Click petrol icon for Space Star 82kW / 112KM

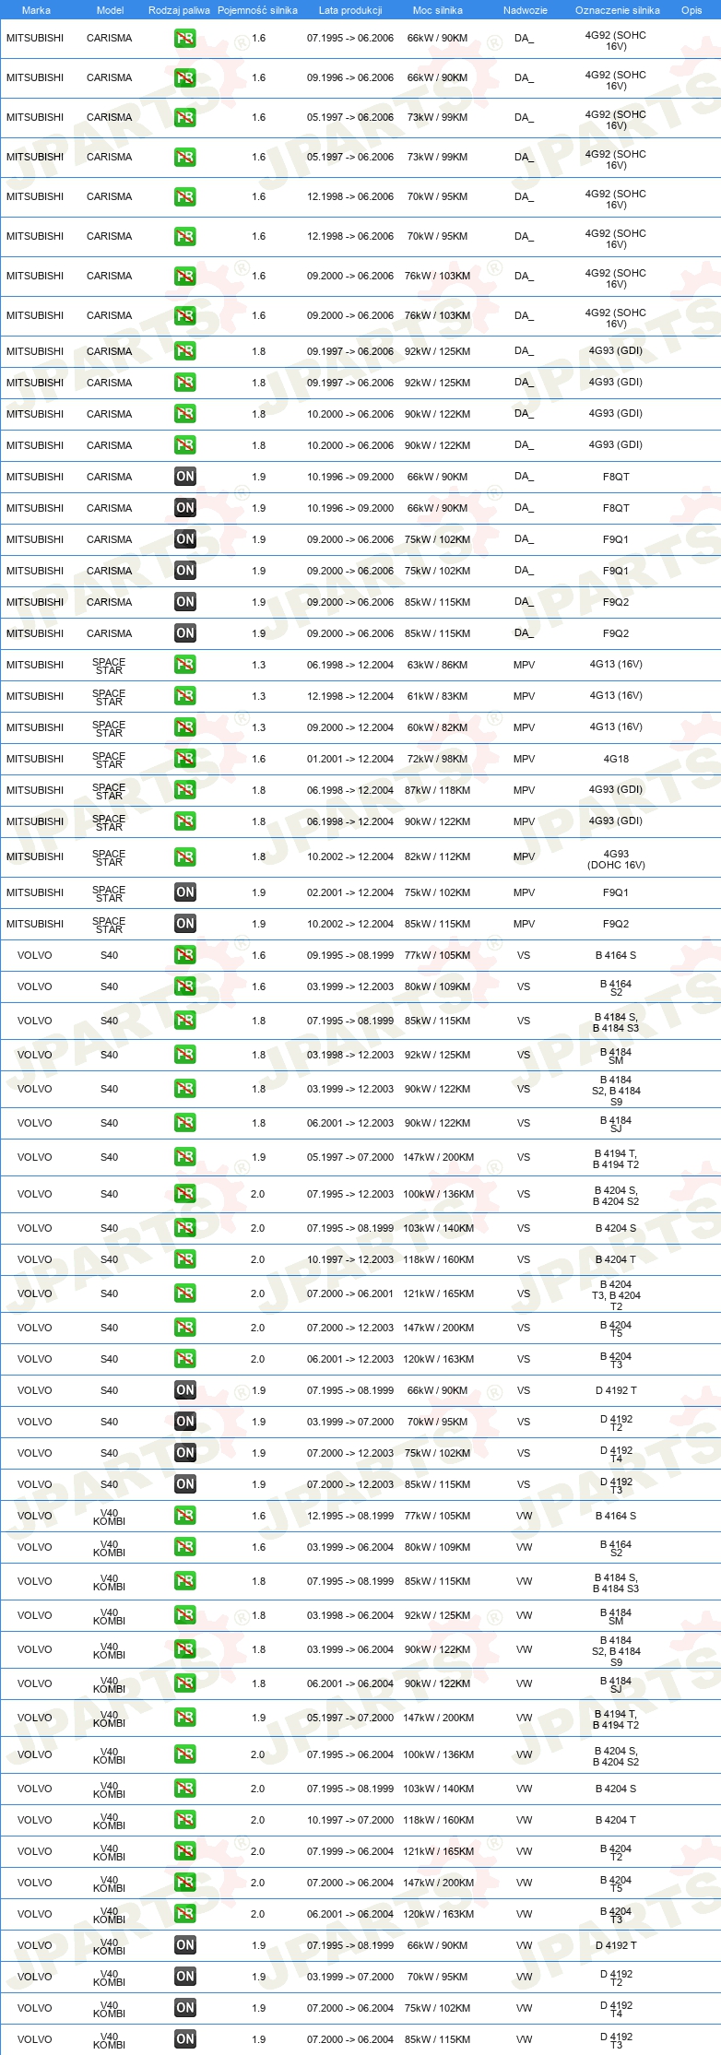tap(185, 857)
